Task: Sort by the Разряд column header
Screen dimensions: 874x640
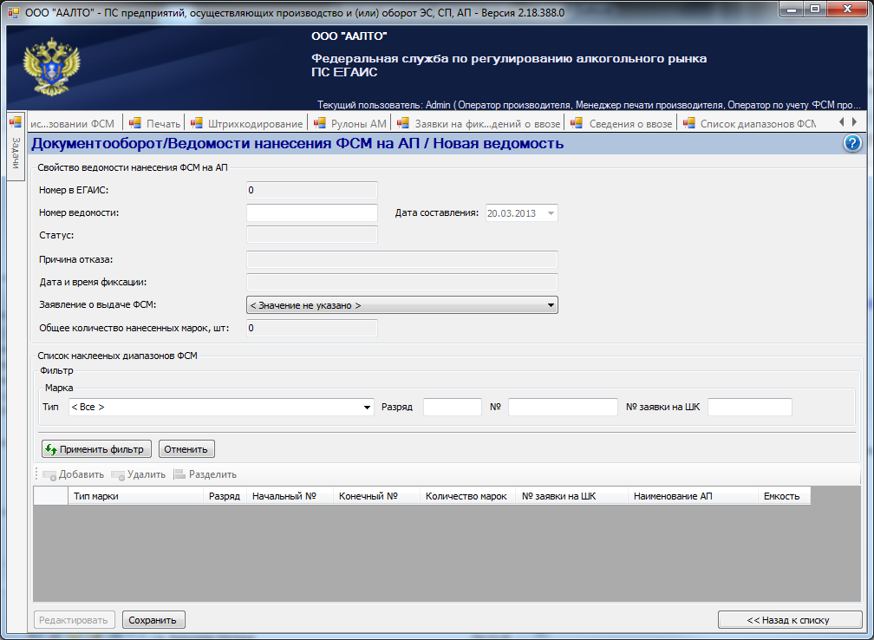Action: click(225, 496)
